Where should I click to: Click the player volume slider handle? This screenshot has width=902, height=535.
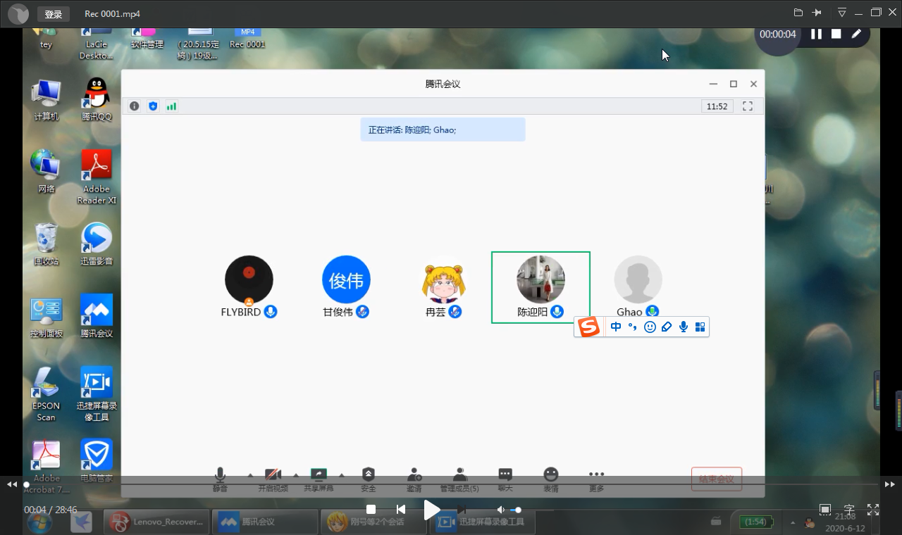coord(518,510)
